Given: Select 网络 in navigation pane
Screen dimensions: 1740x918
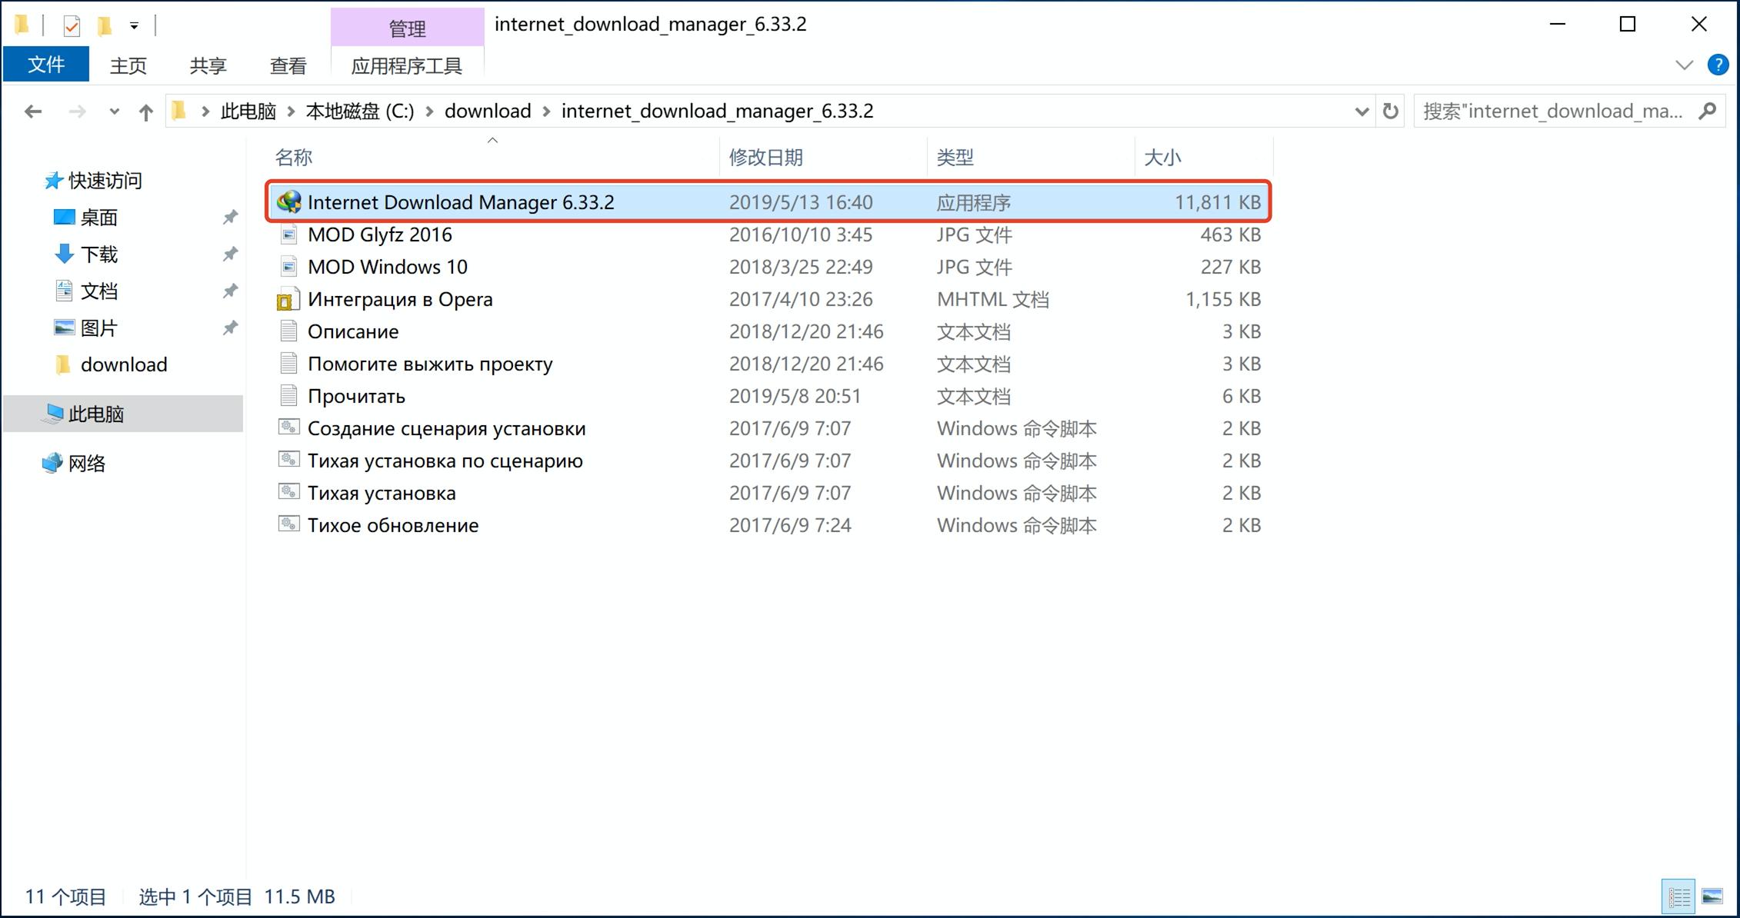Looking at the screenshot, I should click(x=86, y=463).
